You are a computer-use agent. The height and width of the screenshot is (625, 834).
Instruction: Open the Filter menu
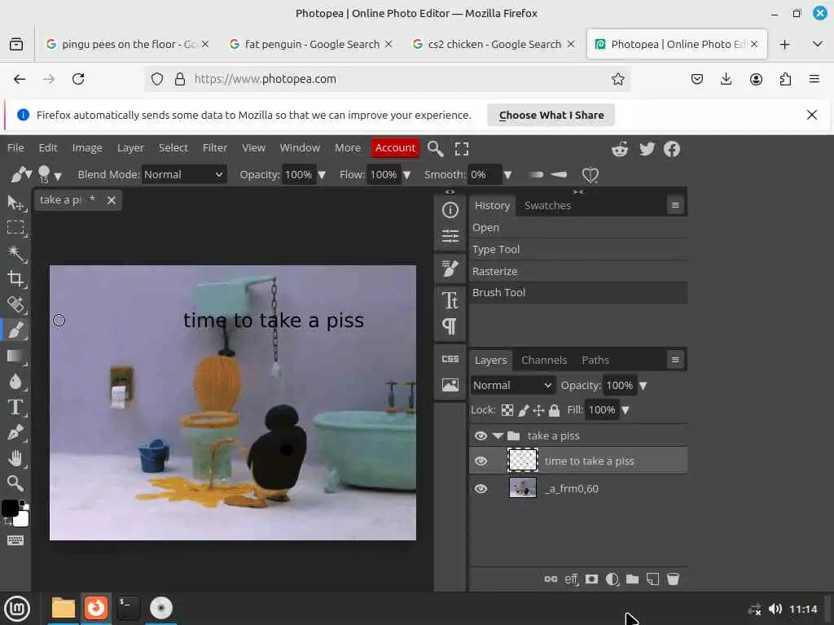(x=215, y=148)
